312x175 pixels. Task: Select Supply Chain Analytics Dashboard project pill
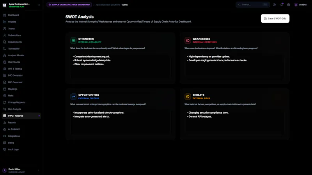(69, 5)
